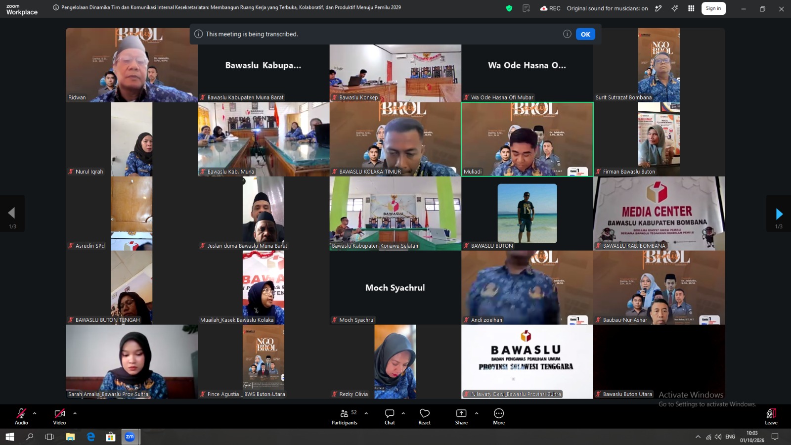Open apps grid icon in title bar
The width and height of the screenshot is (791, 445).
[691, 8]
